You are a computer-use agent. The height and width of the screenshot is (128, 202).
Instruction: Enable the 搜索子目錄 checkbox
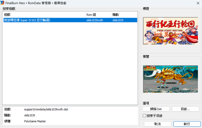tap(144, 116)
